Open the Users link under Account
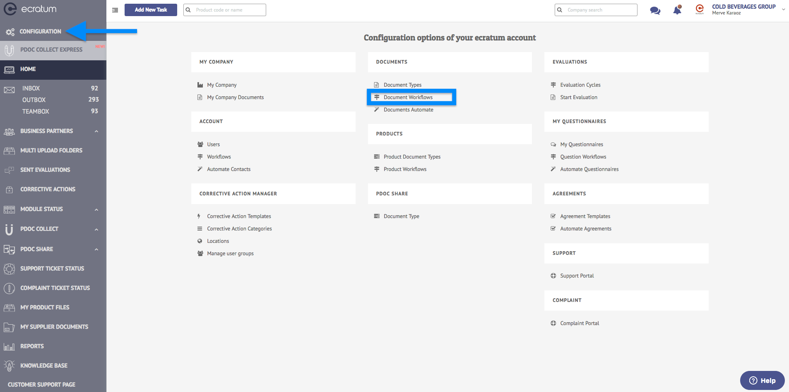789x392 pixels. (x=213, y=145)
